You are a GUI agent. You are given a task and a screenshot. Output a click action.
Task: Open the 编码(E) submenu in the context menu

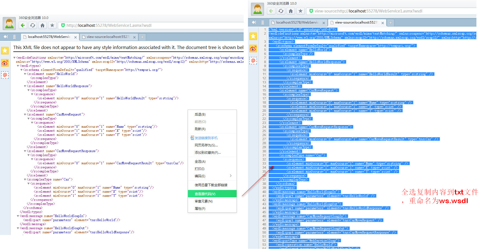tap(200, 176)
